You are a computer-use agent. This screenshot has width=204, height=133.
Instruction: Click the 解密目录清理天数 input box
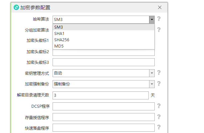[101, 95]
